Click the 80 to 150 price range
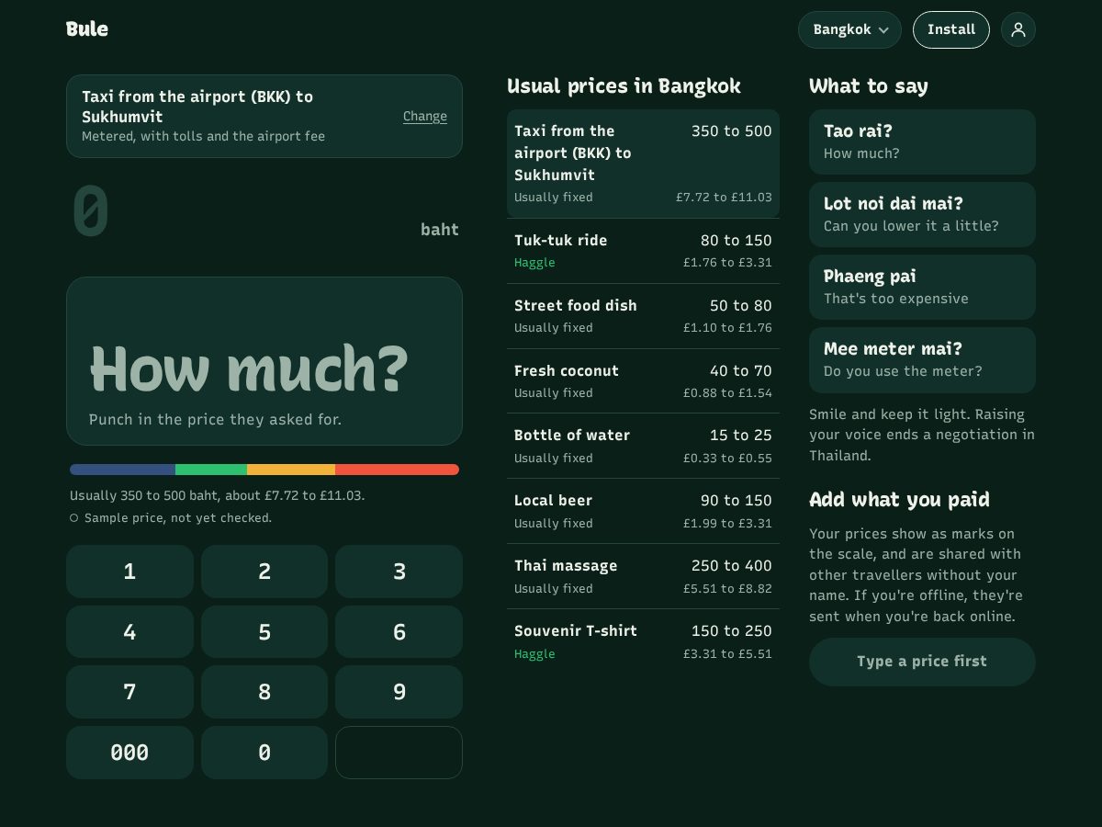Image resolution: width=1102 pixels, height=827 pixels. (737, 241)
